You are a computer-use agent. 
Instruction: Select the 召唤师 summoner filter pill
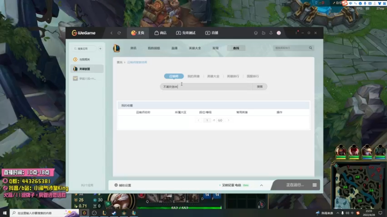(x=174, y=76)
